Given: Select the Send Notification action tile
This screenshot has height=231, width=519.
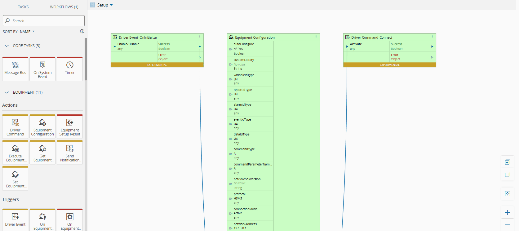Looking at the screenshot, I should click(70, 152).
